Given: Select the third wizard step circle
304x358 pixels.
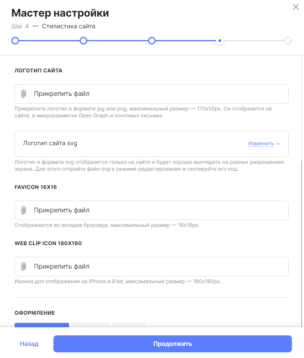Looking at the screenshot, I should [x=152, y=40].
